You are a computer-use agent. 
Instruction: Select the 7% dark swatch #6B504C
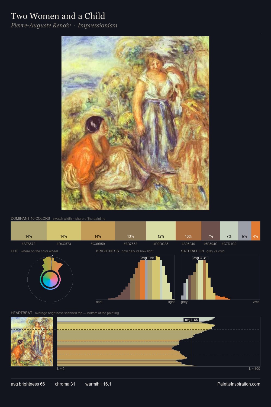[211, 231]
